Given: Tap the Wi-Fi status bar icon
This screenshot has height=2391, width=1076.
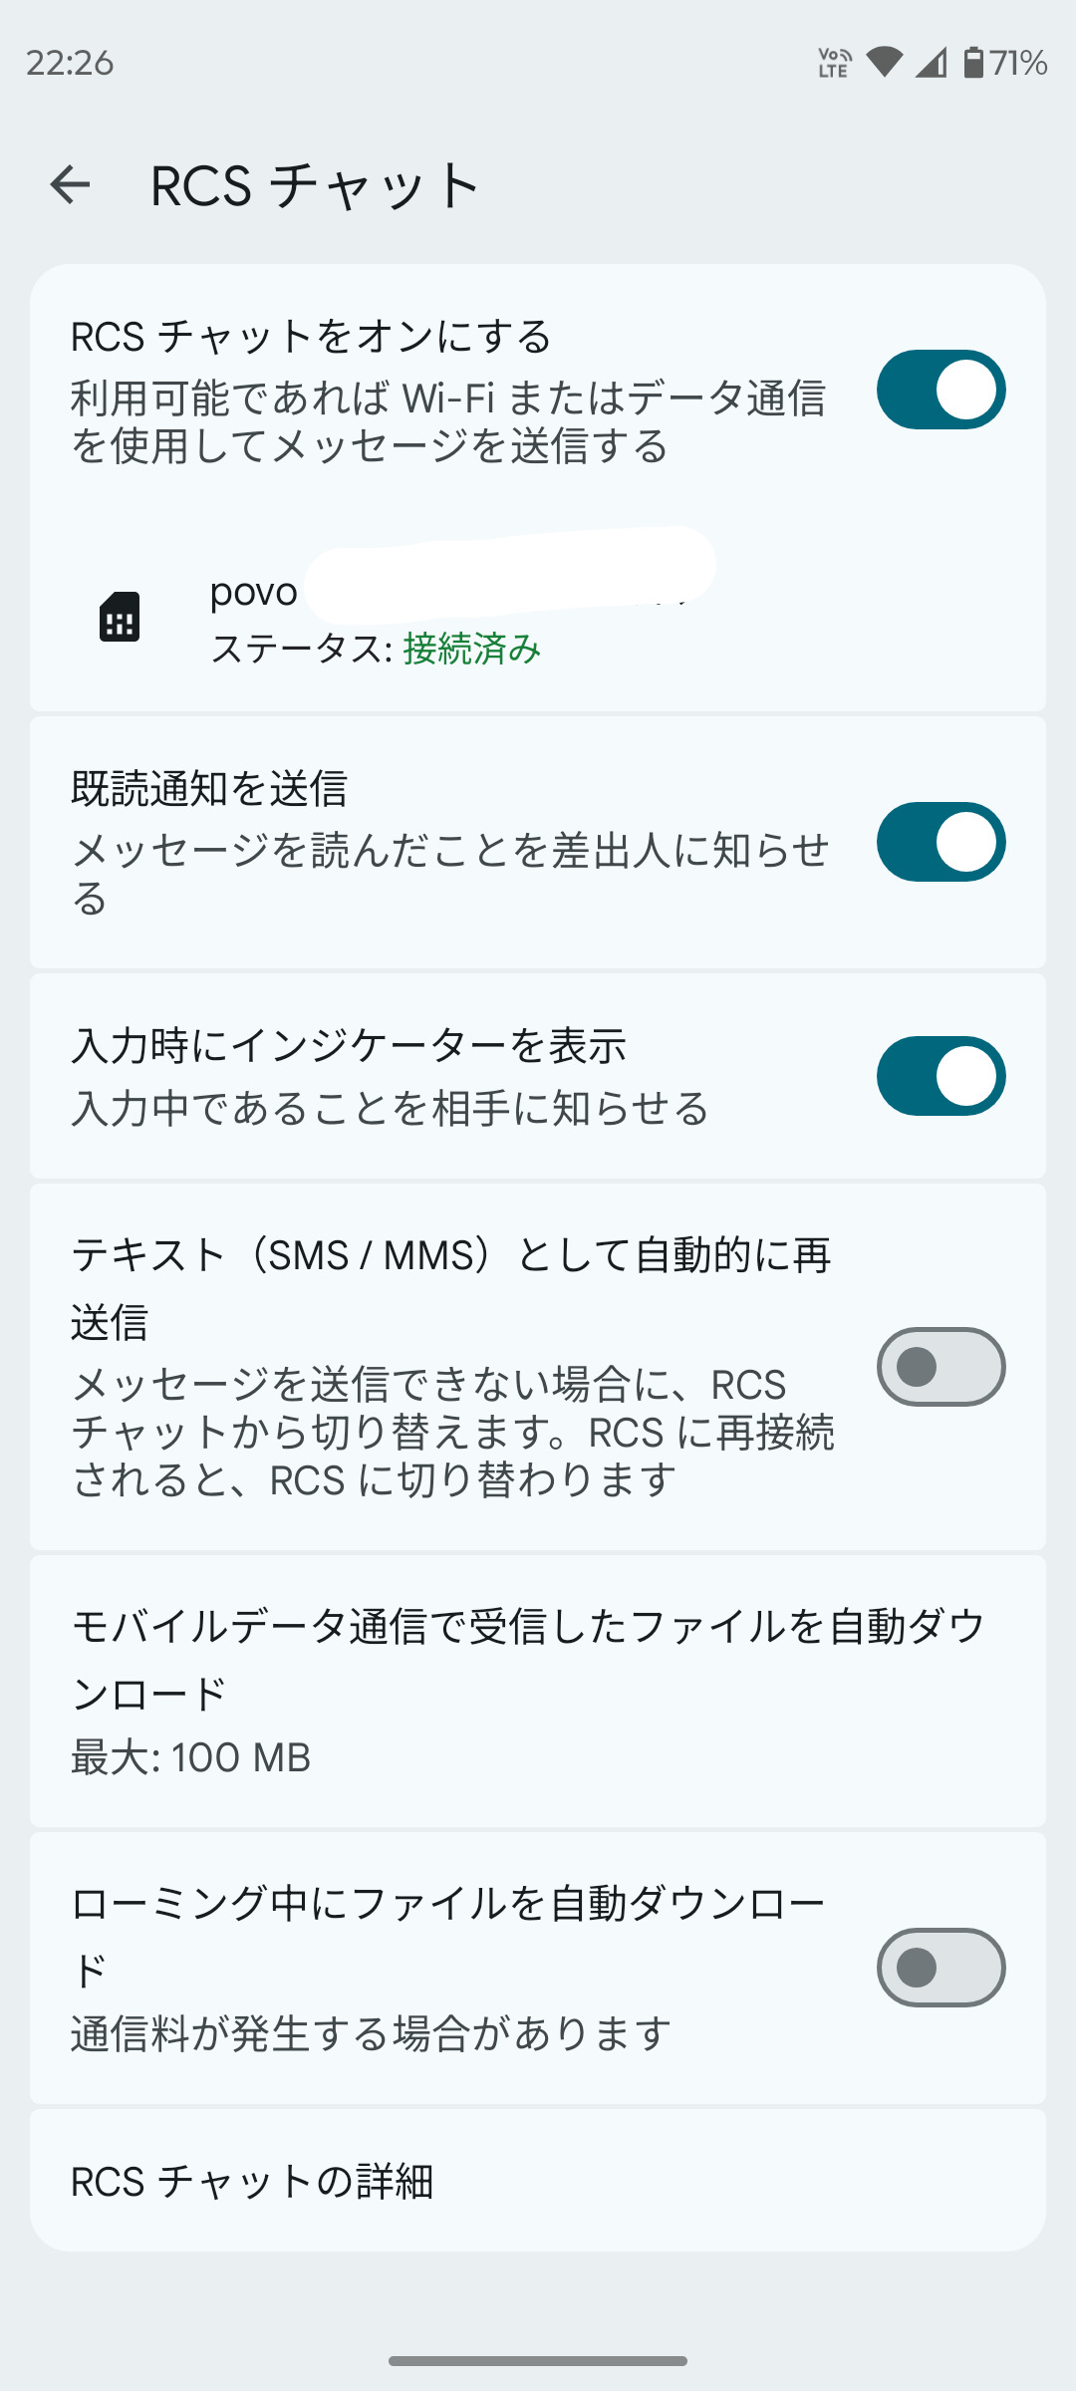Looking at the screenshot, I should [884, 63].
